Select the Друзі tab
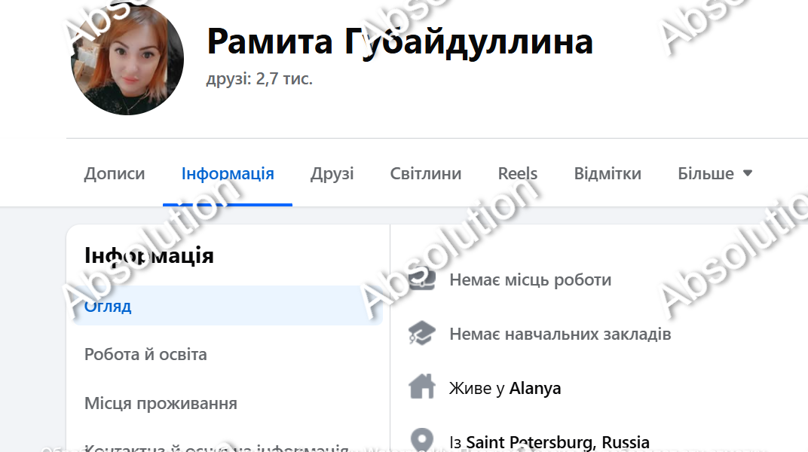This screenshot has width=808, height=452. (x=332, y=173)
